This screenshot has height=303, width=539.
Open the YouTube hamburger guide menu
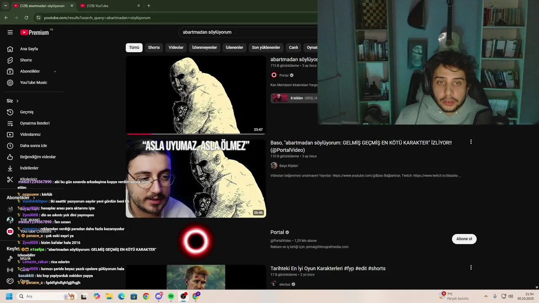pyautogui.click(x=10, y=32)
